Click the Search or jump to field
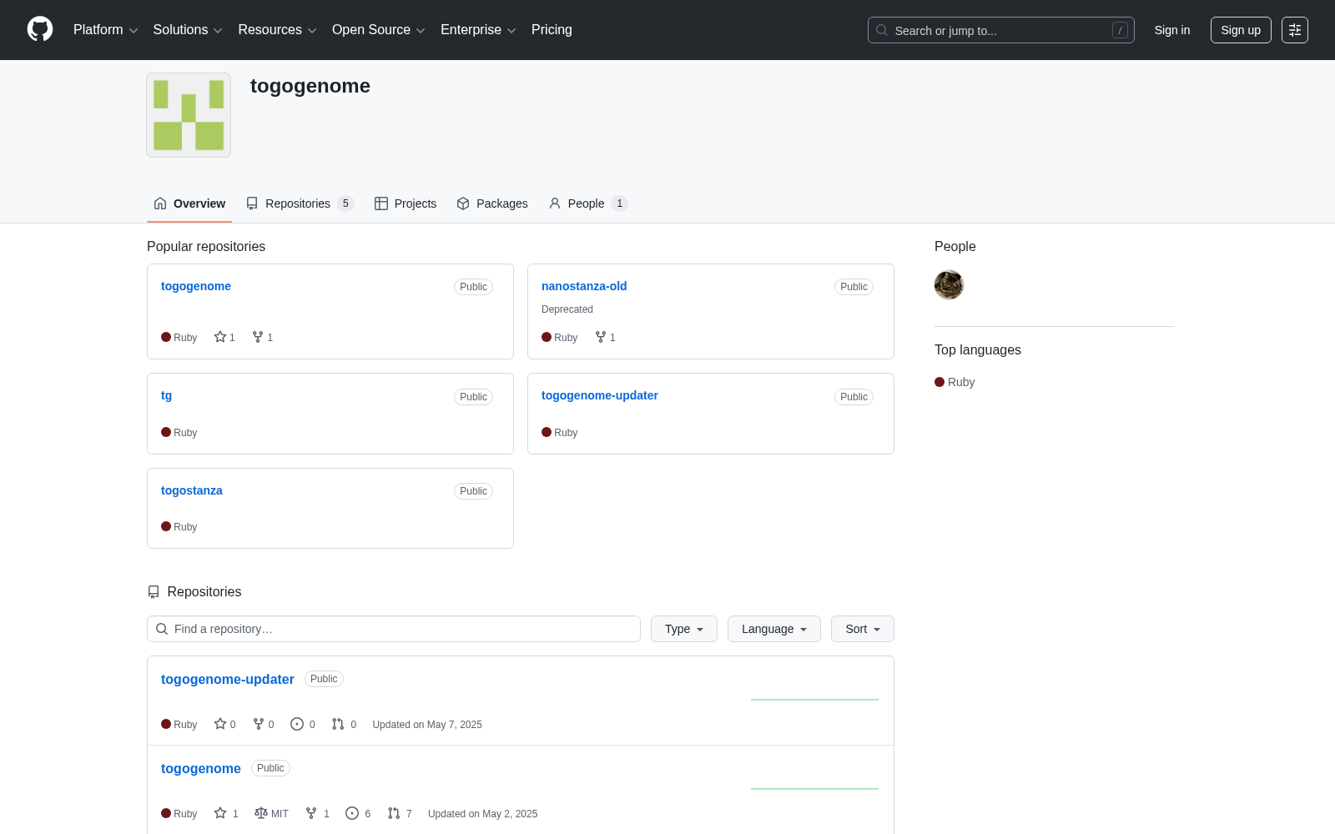 (x=1001, y=30)
